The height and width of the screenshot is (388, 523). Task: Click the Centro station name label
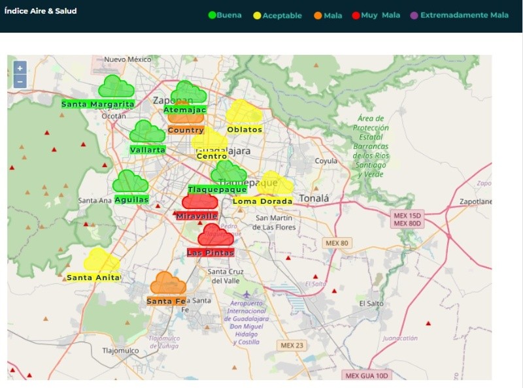coord(212,156)
